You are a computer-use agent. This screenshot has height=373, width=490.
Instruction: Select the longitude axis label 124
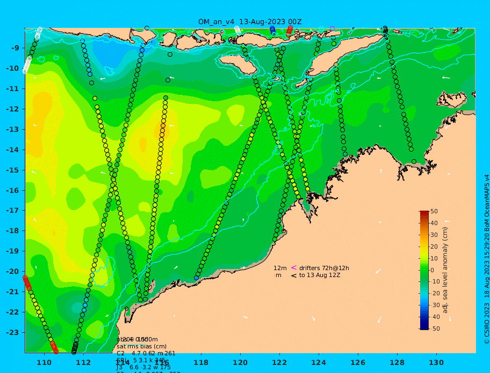pyautogui.click(x=319, y=362)
